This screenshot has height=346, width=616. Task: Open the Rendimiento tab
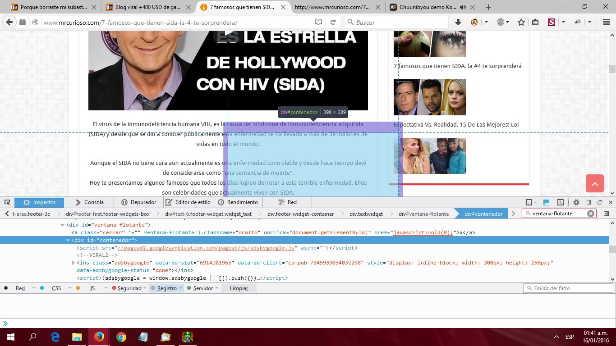238,202
